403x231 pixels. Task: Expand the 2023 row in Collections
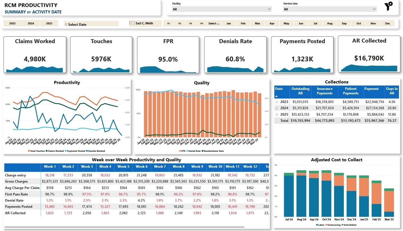point(277,102)
